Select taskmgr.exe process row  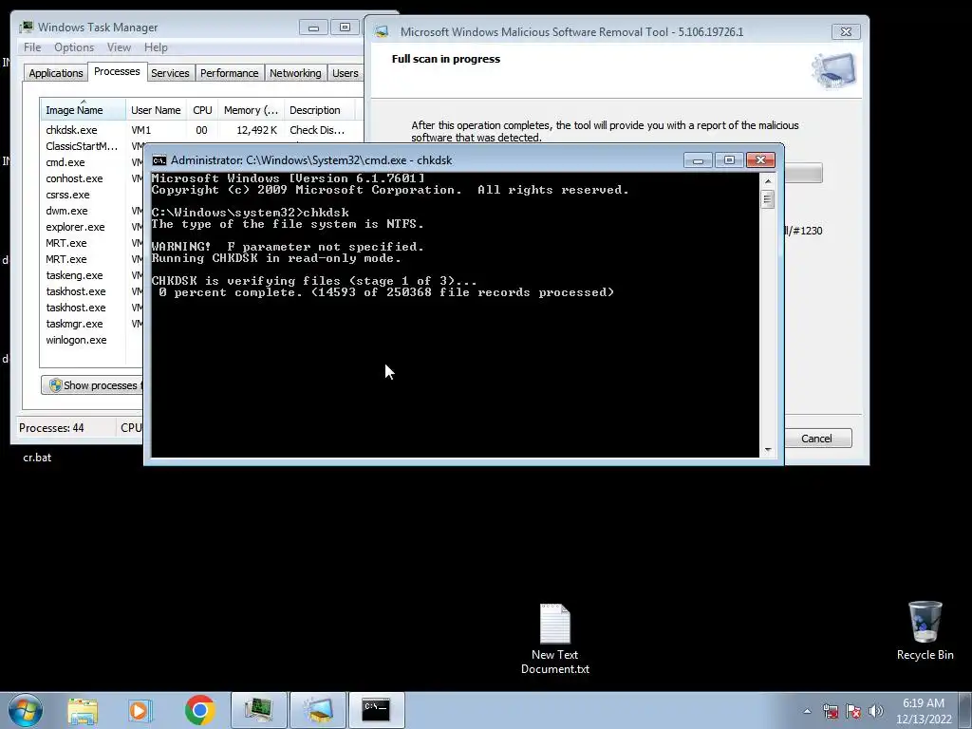[92, 324]
